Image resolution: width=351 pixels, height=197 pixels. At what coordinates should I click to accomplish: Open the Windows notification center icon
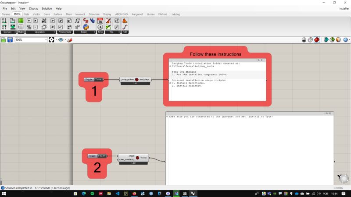point(344,193)
